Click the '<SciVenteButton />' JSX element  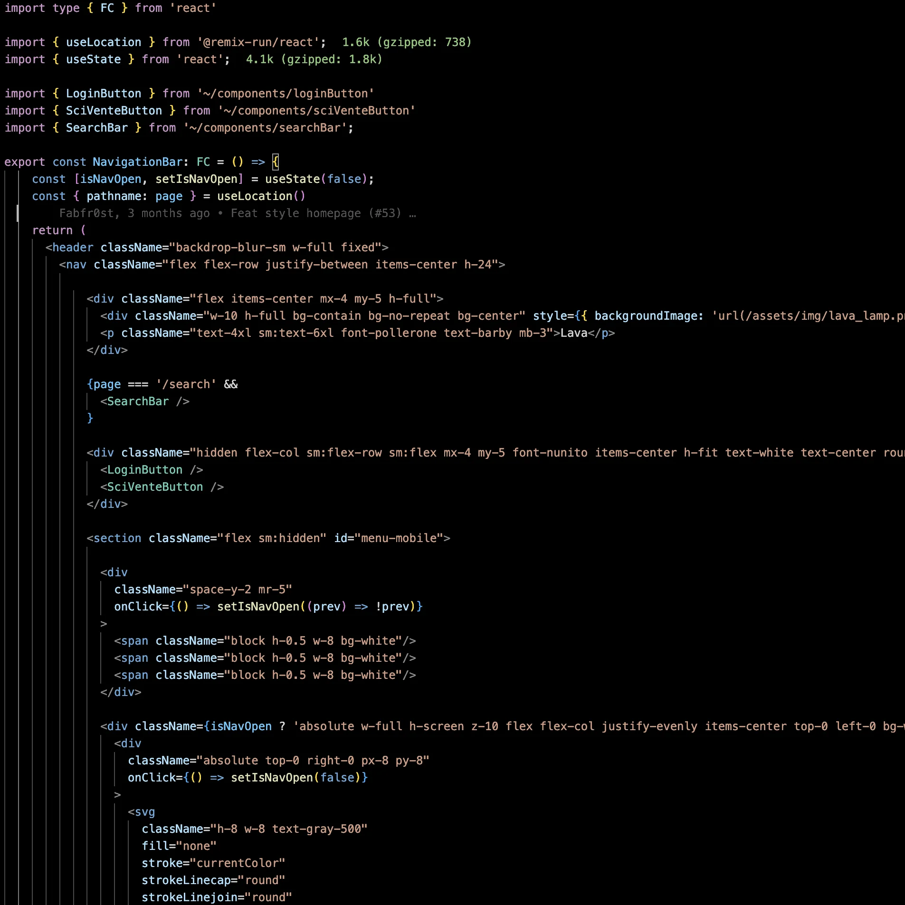[162, 487]
